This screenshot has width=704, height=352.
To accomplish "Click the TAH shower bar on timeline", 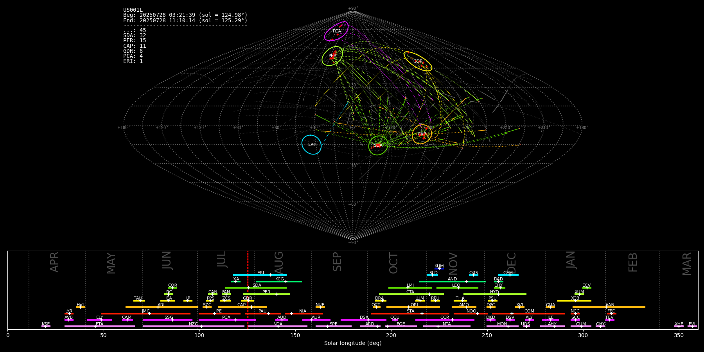I will 139,301.
